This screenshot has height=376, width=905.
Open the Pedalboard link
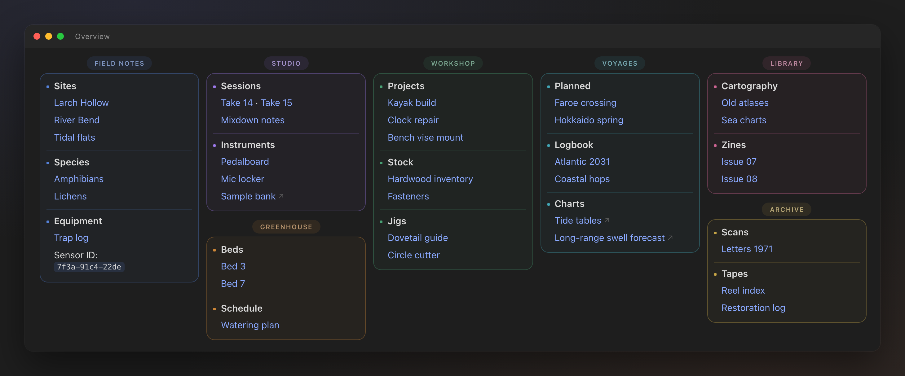coord(245,161)
